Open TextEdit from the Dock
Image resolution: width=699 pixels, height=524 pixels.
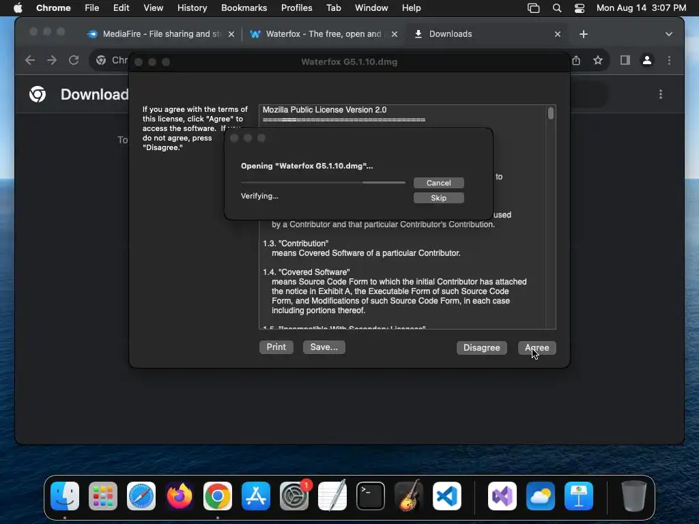(x=332, y=496)
